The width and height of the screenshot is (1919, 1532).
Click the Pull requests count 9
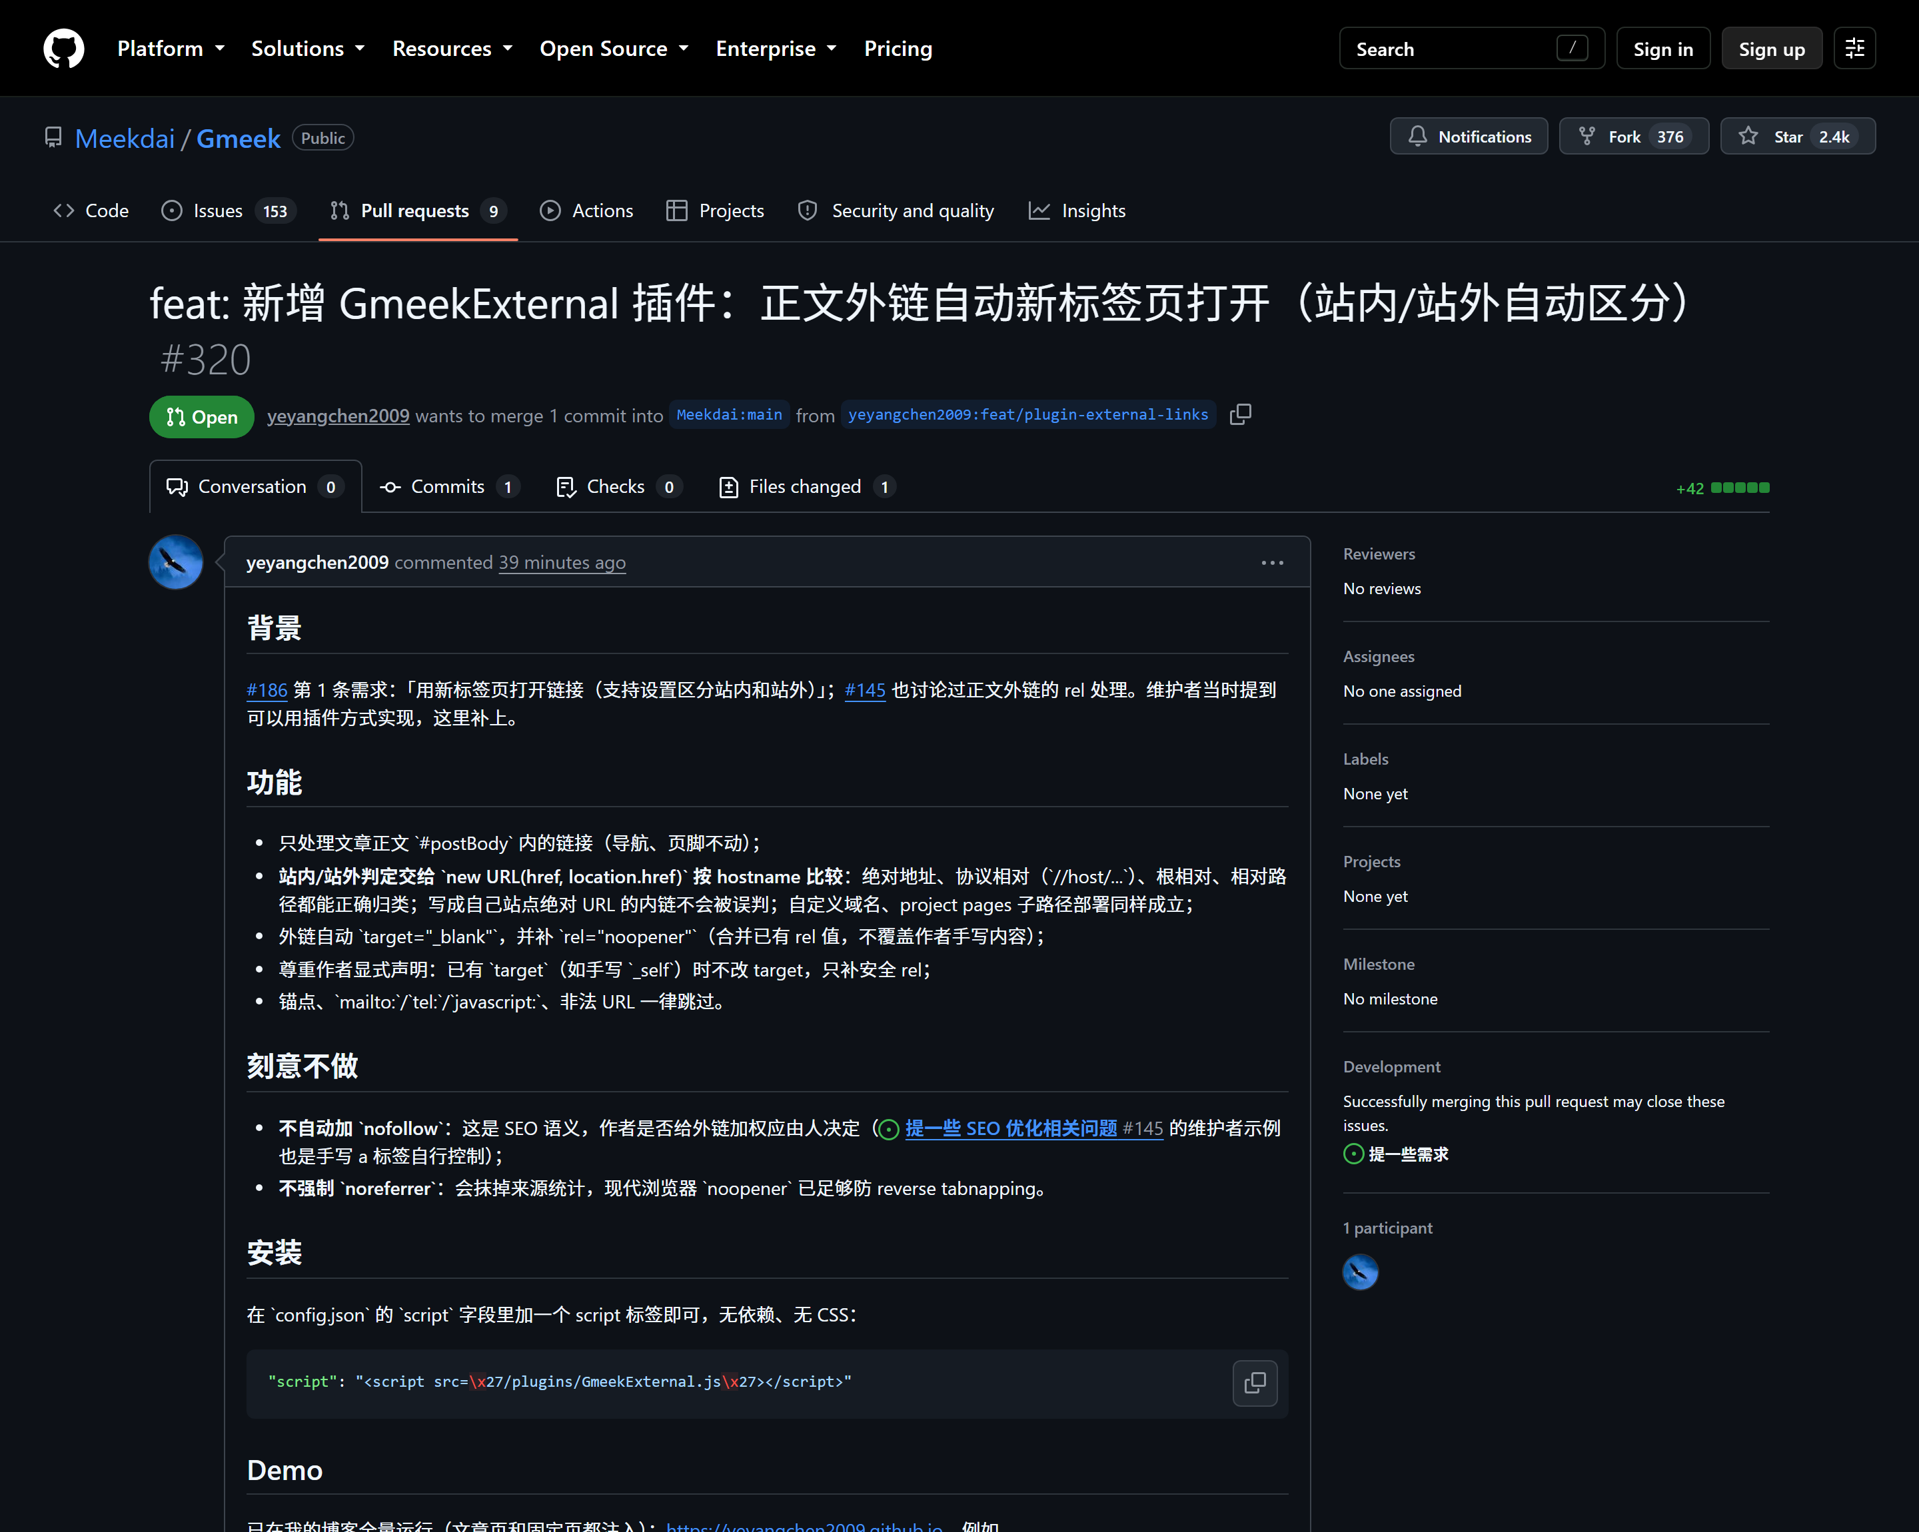coord(493,211)
